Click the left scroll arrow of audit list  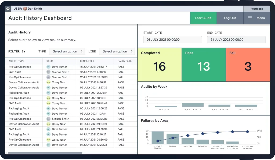click(6, 153)
